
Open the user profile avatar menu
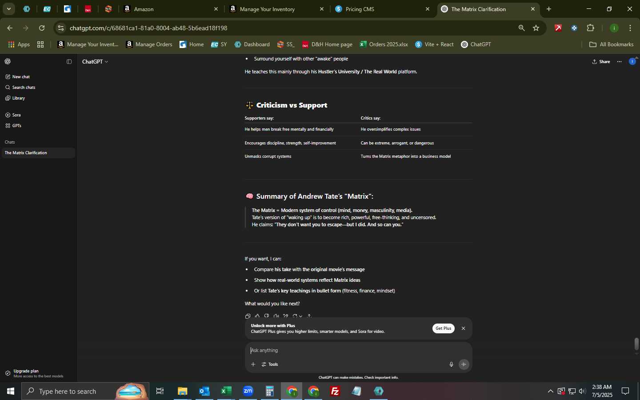tap(632, 62)
